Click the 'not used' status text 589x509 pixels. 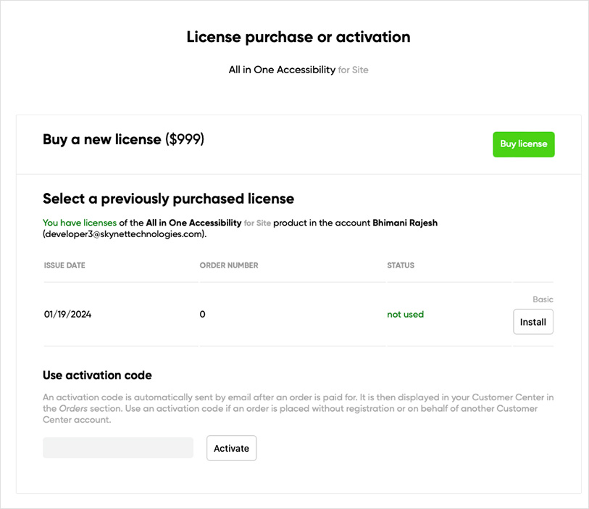[405, 314]
